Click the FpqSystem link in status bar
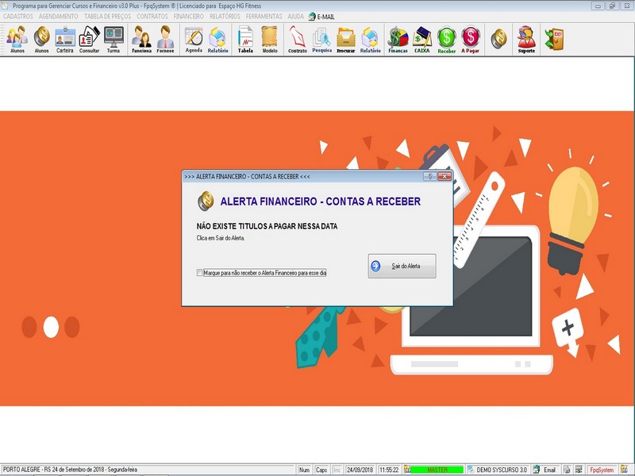This screenshot has width=635, height=476. coord(602,470)
